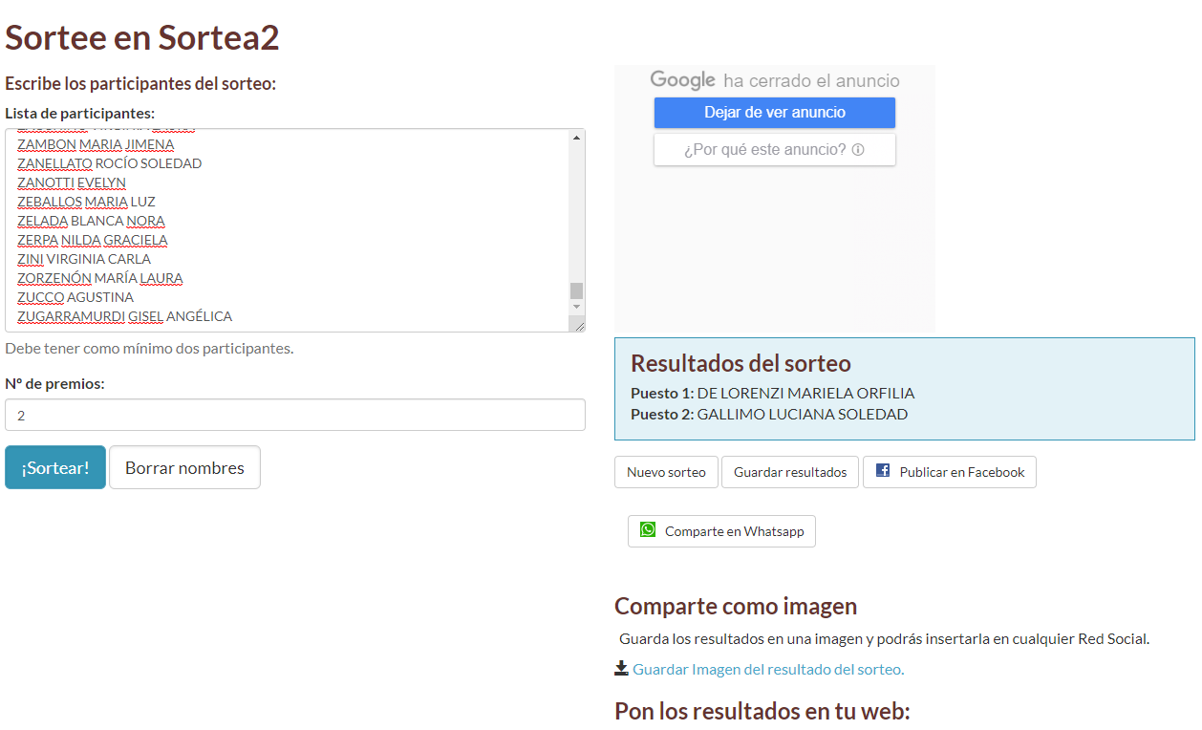The width and height of the screenshot is (1202, 730).
Task: Click the Lista de participantes label
Action: (80, 113)
